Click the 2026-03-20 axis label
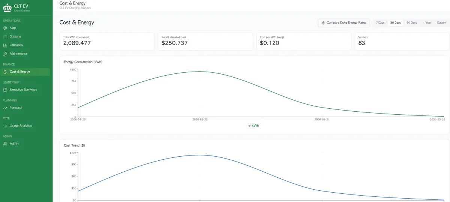The width and height of the screenshot is (450, 202). 438,120
